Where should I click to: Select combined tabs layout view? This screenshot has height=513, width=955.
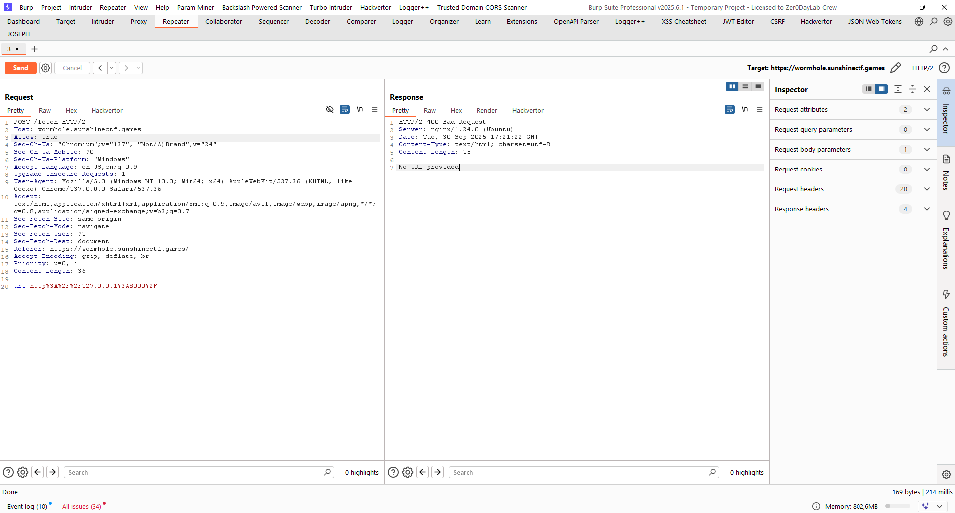[758, 86]
